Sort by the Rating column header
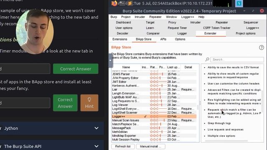Image resolution: width=267 pixels, height=150 pixels. point(154,67)
